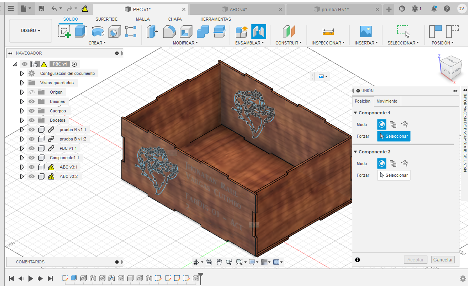The height and width of the screenshot is (286, 468).
Task: Add a new document tab
Action: pyautogui.click(x=389, y=9)
